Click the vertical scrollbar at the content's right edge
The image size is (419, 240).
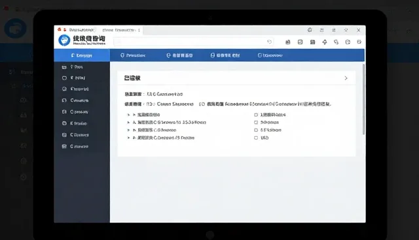coord(364,99)
